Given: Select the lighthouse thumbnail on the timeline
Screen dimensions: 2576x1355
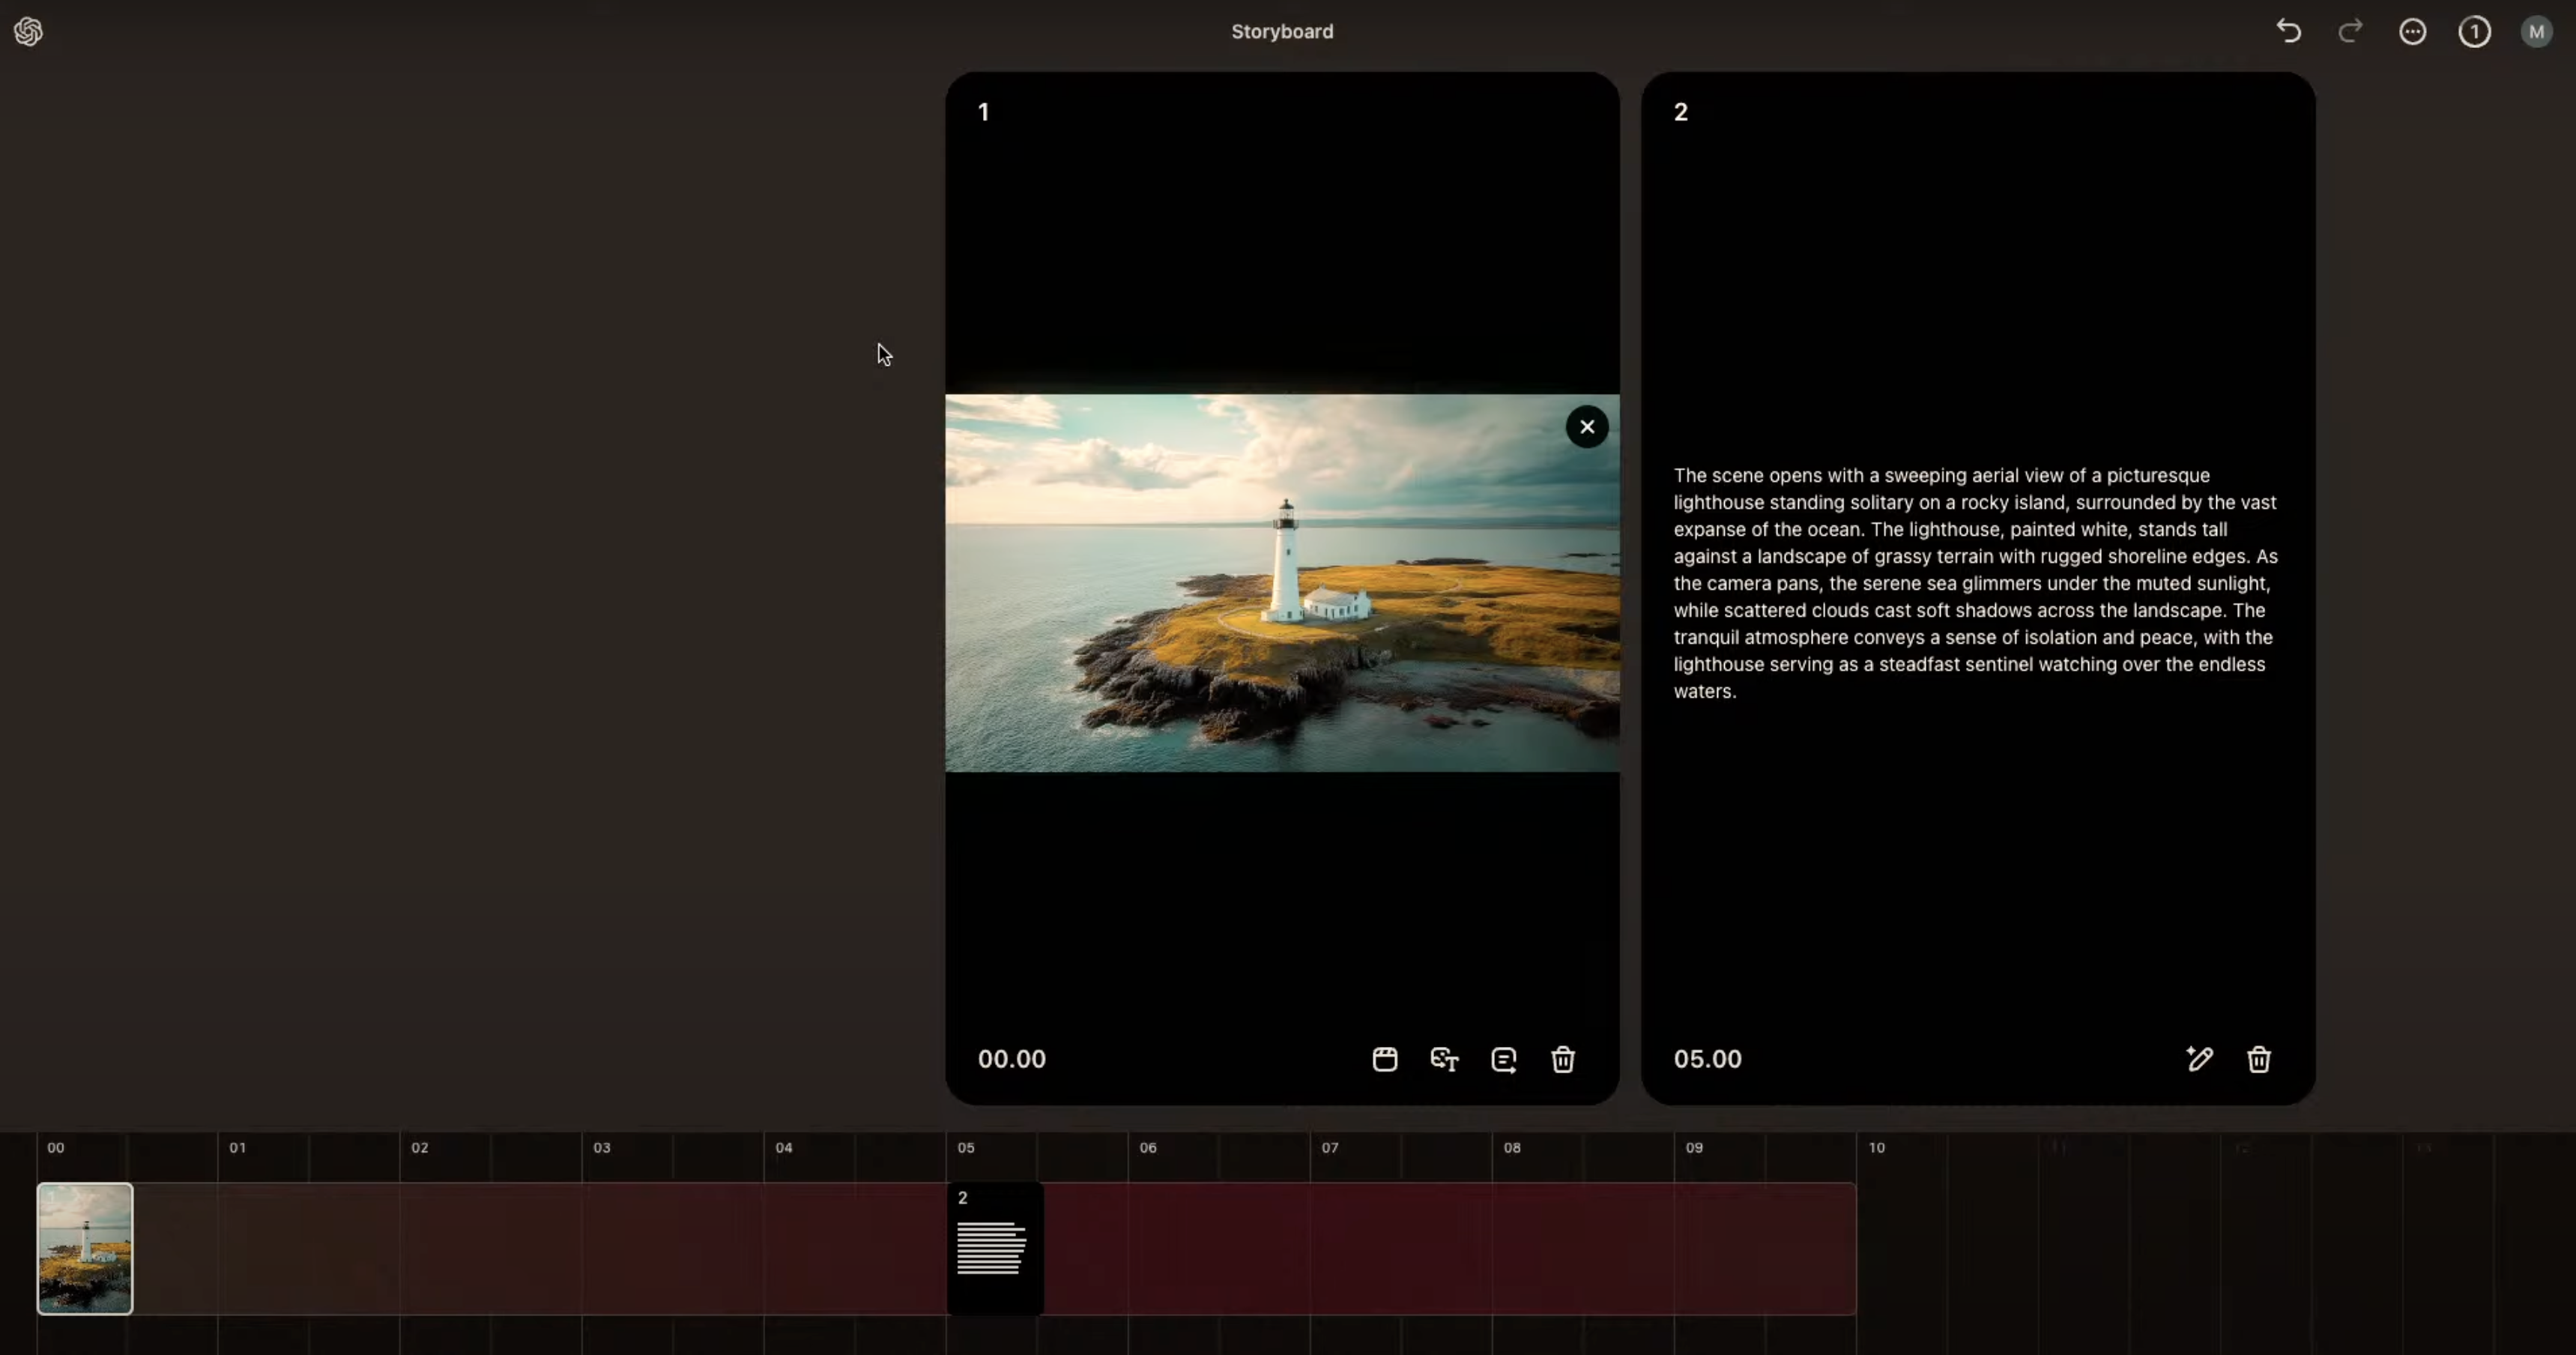Looking at the screenshot, I should click(85, 1248).
